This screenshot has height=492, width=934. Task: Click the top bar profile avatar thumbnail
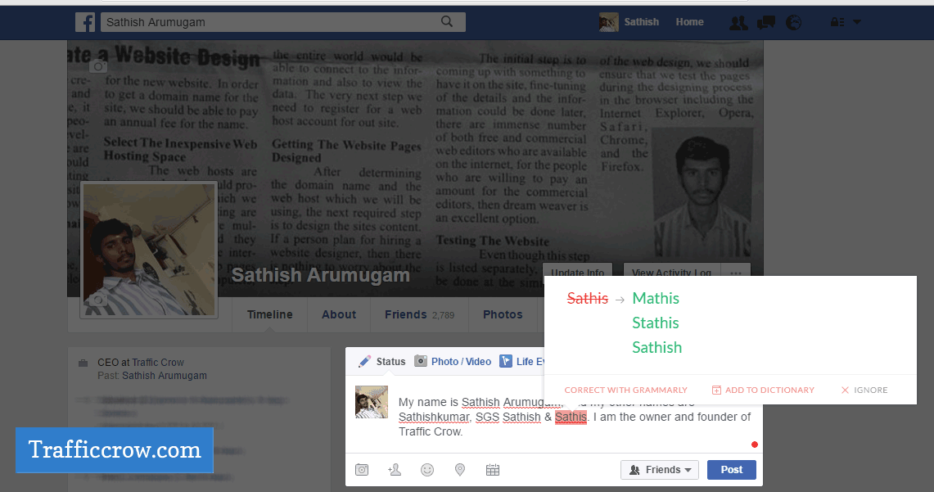tap(609, 22)
